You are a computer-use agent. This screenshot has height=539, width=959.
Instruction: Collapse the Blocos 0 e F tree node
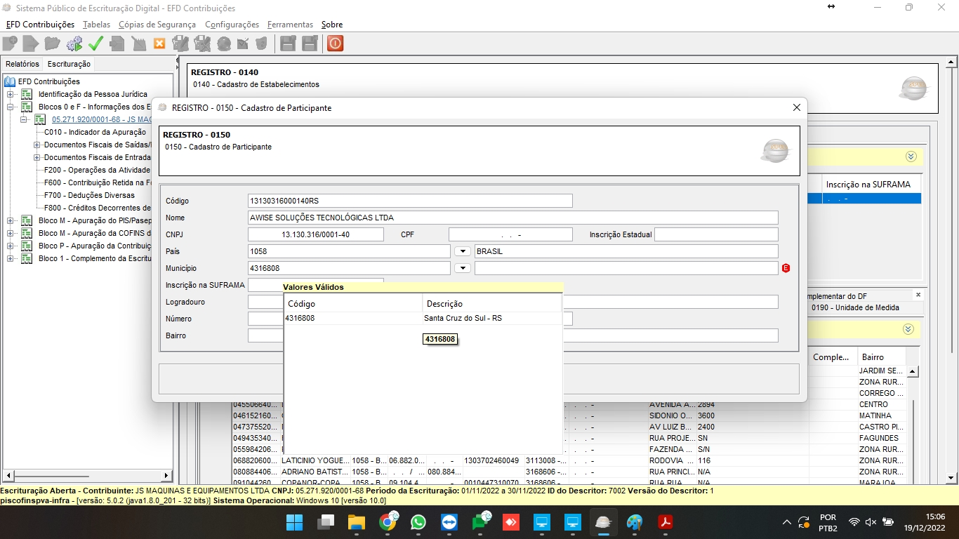[x=11, y=107]
